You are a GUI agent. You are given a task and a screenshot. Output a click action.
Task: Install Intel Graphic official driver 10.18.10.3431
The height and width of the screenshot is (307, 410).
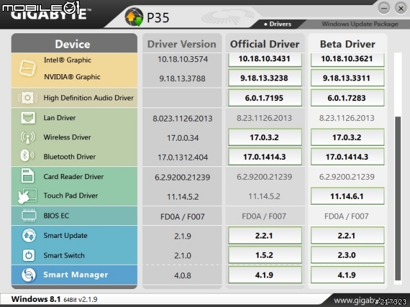tap(265, 59)
